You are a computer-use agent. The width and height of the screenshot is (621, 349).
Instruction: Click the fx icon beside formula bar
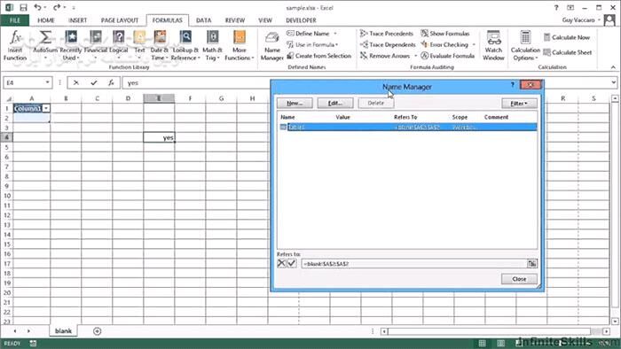[x=111, y=82]
